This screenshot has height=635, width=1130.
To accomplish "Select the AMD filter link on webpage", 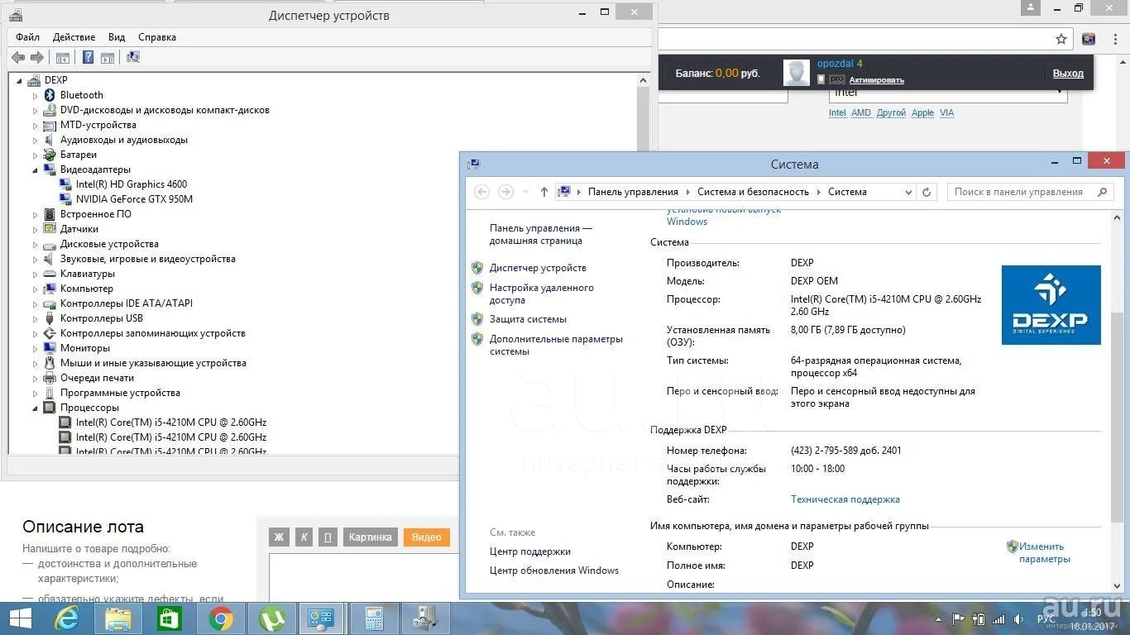I will 861,113.
